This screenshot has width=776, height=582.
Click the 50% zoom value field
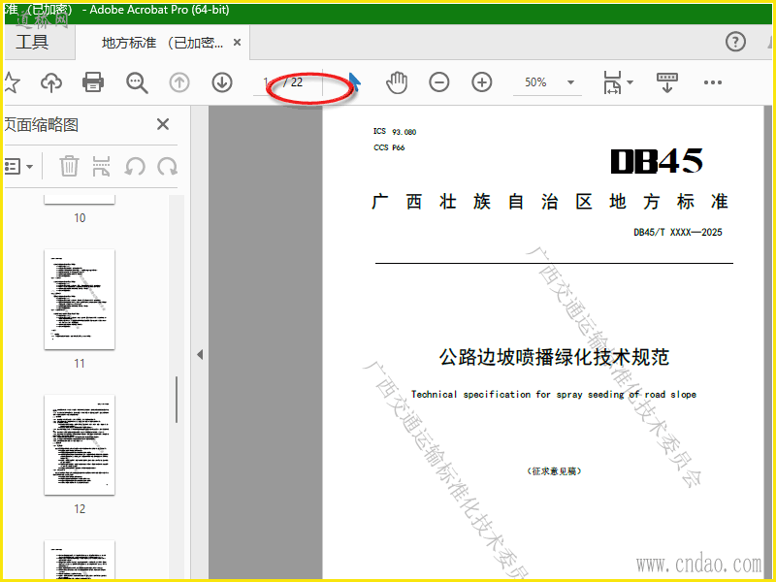click(537, 82)
